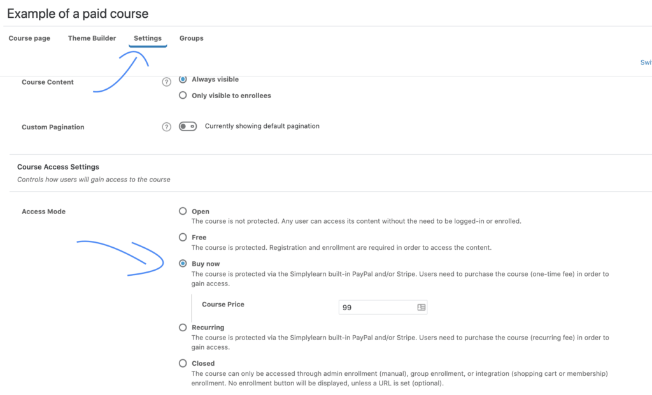This screenshot has height=395, width=652.
Task: Switch to the Theme Builder tab
Action: [x=92, y=38]
